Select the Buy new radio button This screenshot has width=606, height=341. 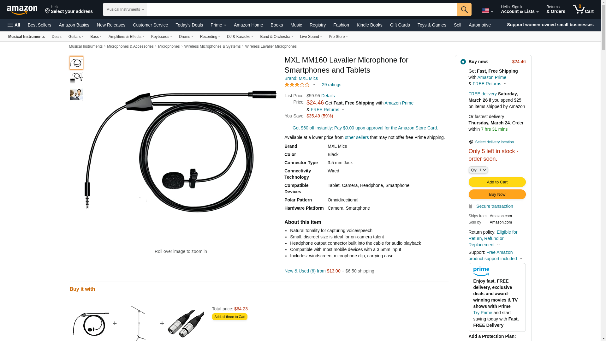pyautogui.click(x=463, y=62)
